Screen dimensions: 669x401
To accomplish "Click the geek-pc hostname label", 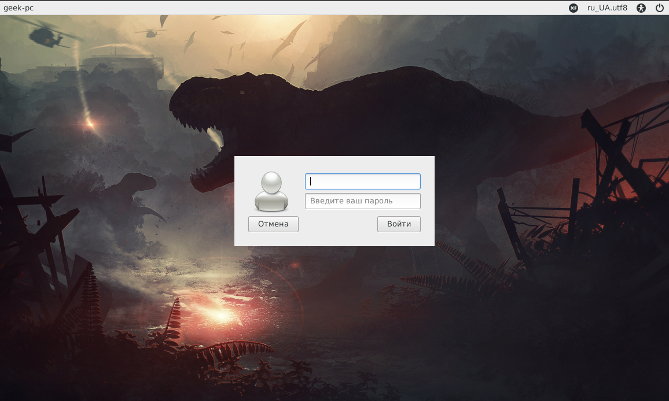I will (19, 8).
